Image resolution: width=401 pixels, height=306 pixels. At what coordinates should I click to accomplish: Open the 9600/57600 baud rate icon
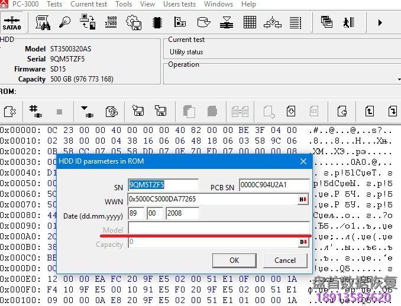click(x=111, y=22)
